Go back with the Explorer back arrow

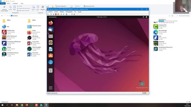(2, 16)
